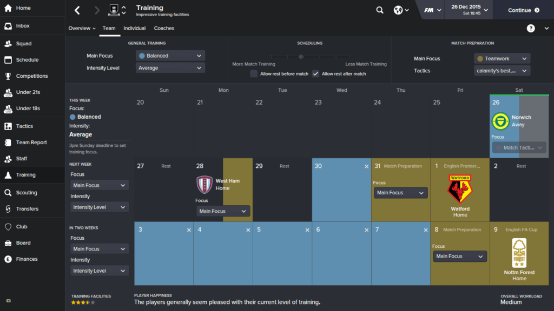Open the Teamwork match preparation dropdown

(x=502, y=58)
